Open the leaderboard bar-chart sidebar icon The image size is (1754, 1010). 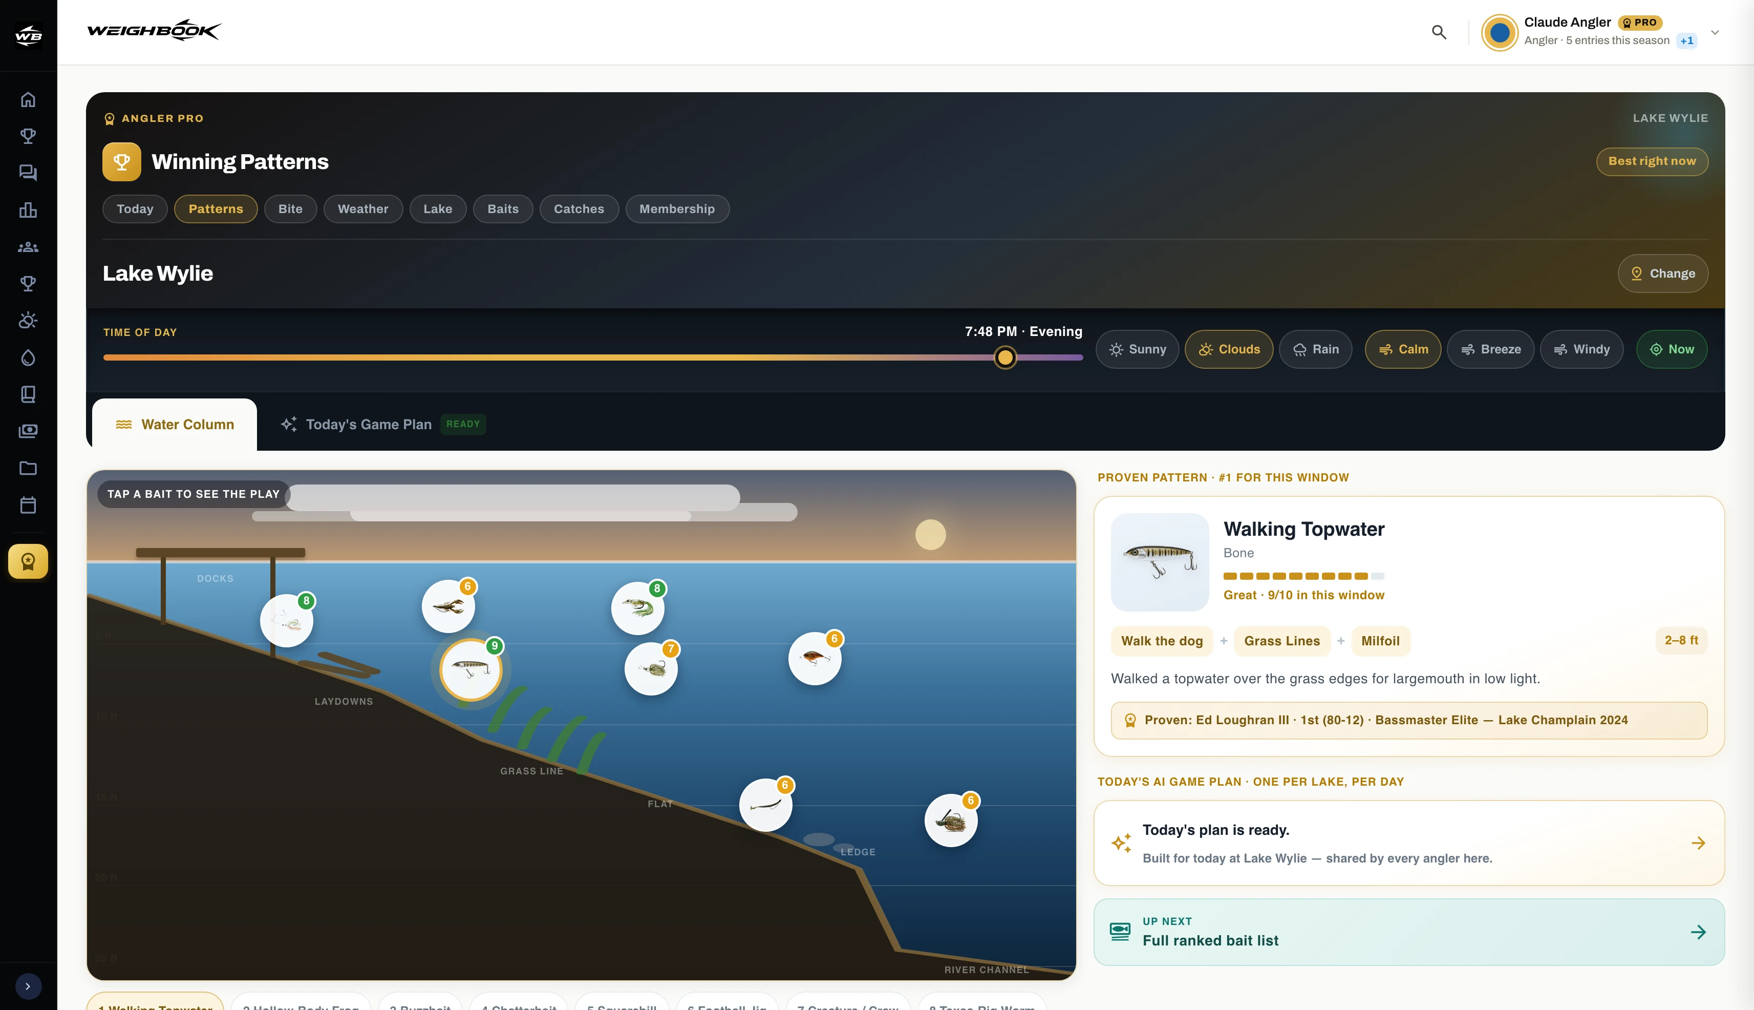[28, 209]
